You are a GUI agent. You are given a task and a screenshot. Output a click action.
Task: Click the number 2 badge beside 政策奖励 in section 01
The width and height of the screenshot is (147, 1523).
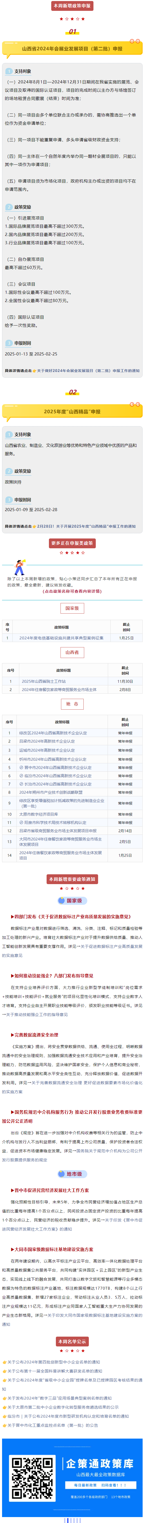coord(9,207)
